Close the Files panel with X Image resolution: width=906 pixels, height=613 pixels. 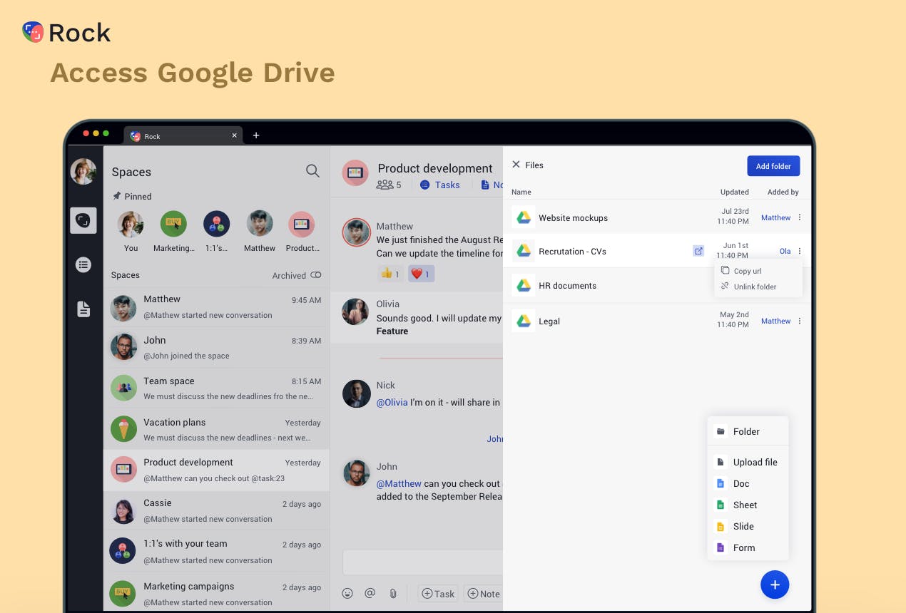pyautogui.click(x=516, y=165)
